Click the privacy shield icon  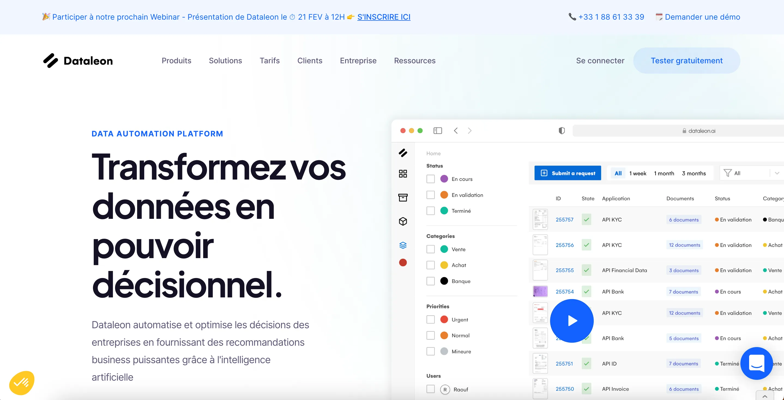click(562, 131)
